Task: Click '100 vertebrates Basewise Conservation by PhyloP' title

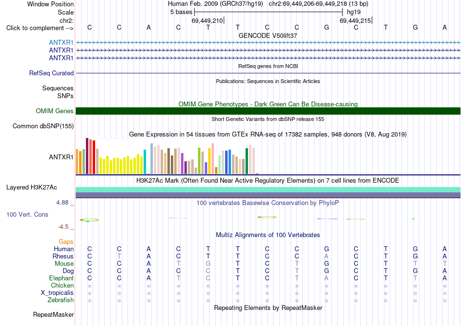Action: [x=268, y=203]
